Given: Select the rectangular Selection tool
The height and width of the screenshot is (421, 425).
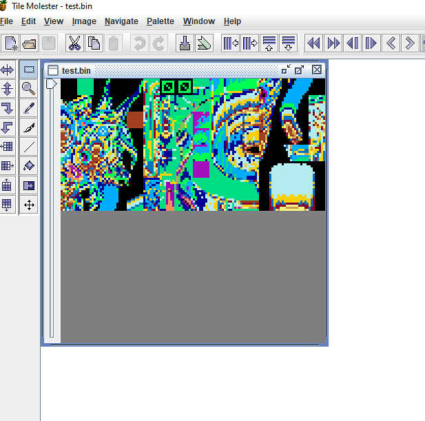Looking at the screenshot, I should 28,70.
